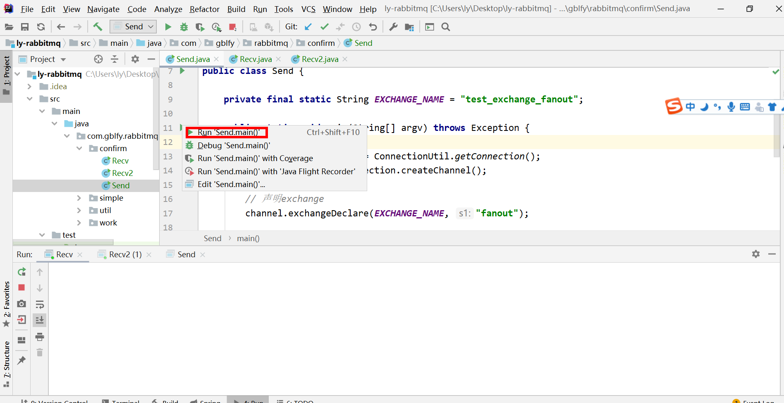Select Edit 'Send.main()'... entry
The image size is (784, 403).
[275, 184]
